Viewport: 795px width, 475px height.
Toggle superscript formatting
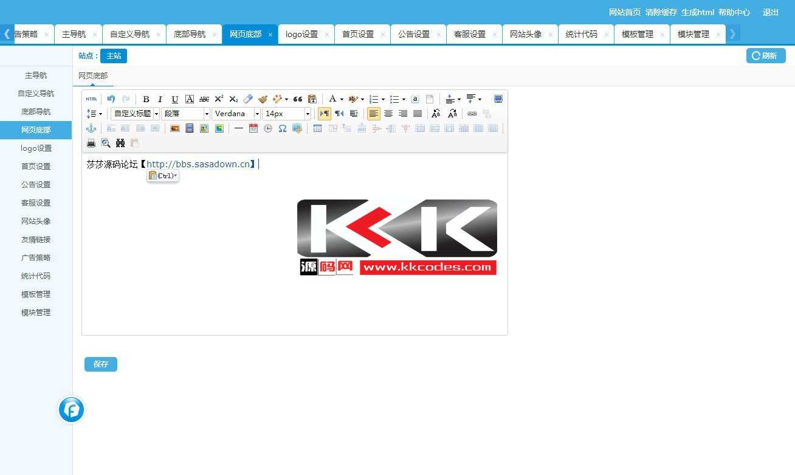[219, 99]
